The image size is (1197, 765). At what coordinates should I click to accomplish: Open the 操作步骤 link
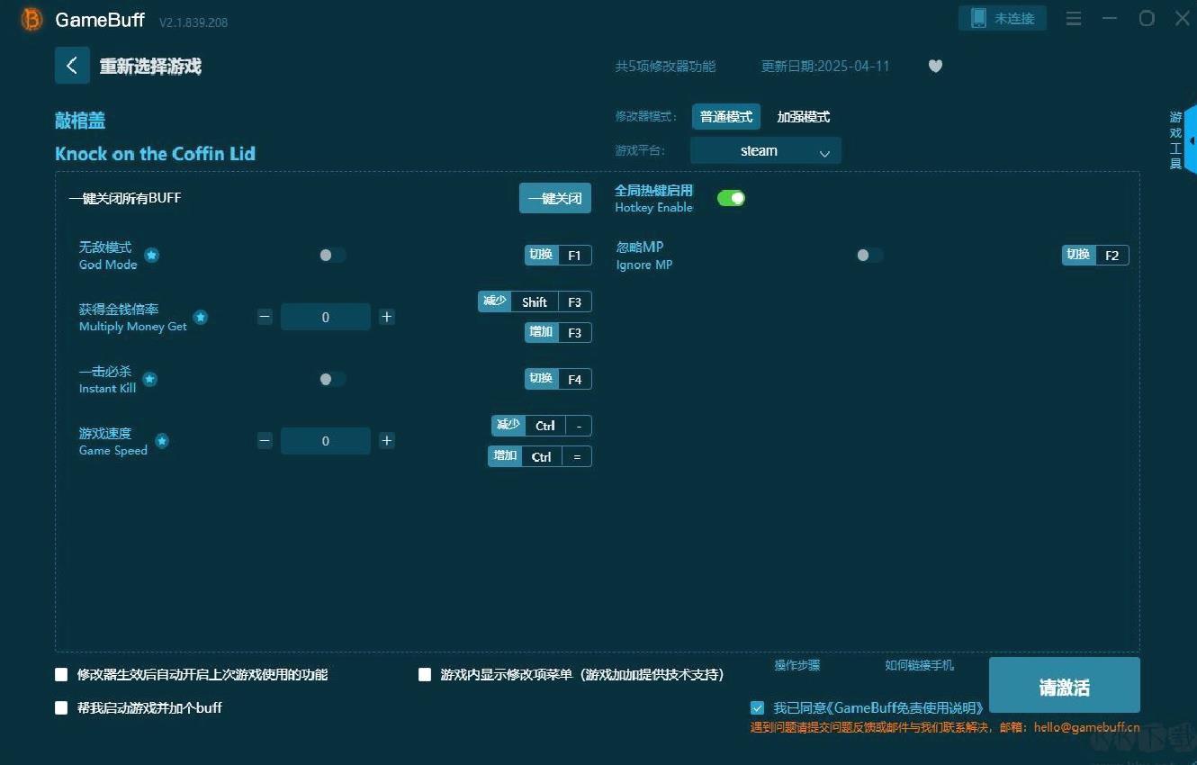797,665
